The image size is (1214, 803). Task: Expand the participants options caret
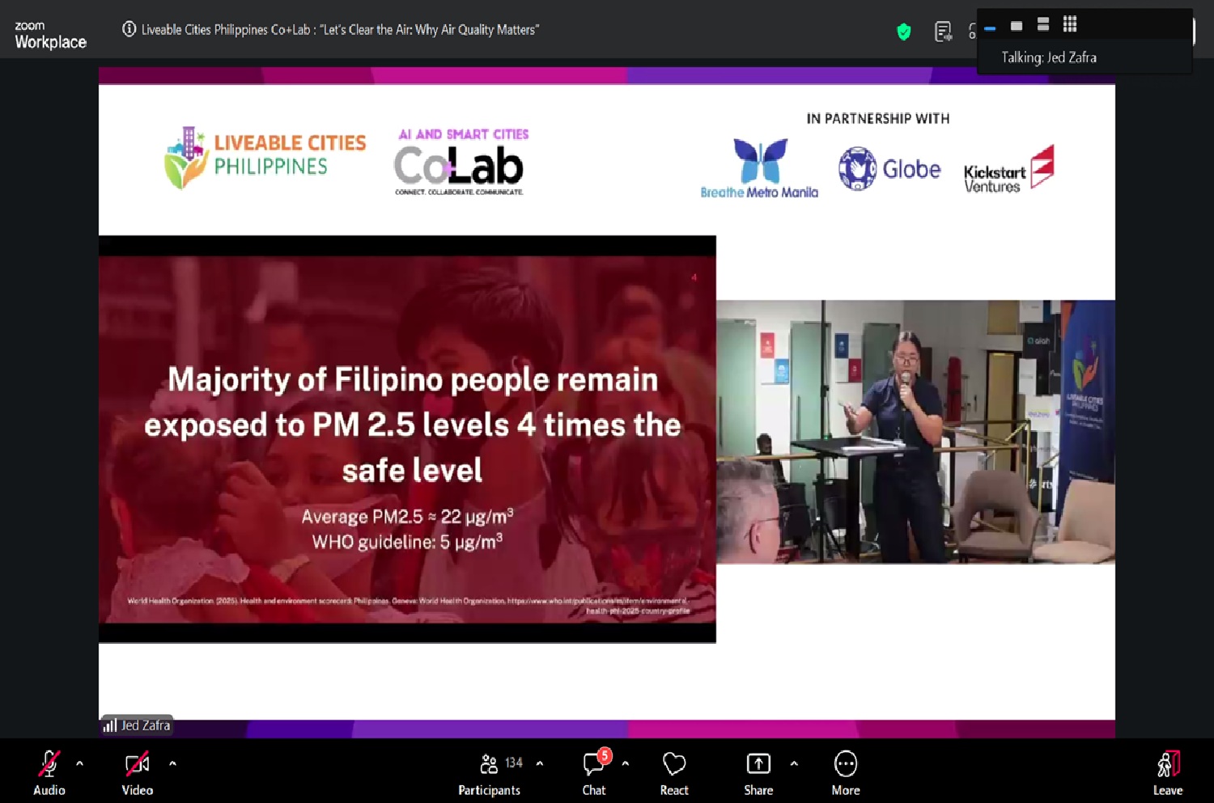pyautogui.click(x=540, y=763)
